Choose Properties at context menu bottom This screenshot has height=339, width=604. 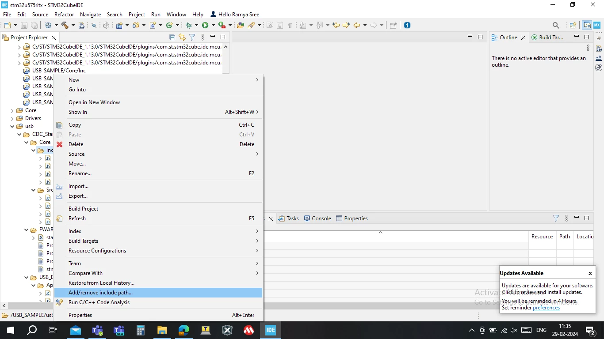tap(158, 315)
